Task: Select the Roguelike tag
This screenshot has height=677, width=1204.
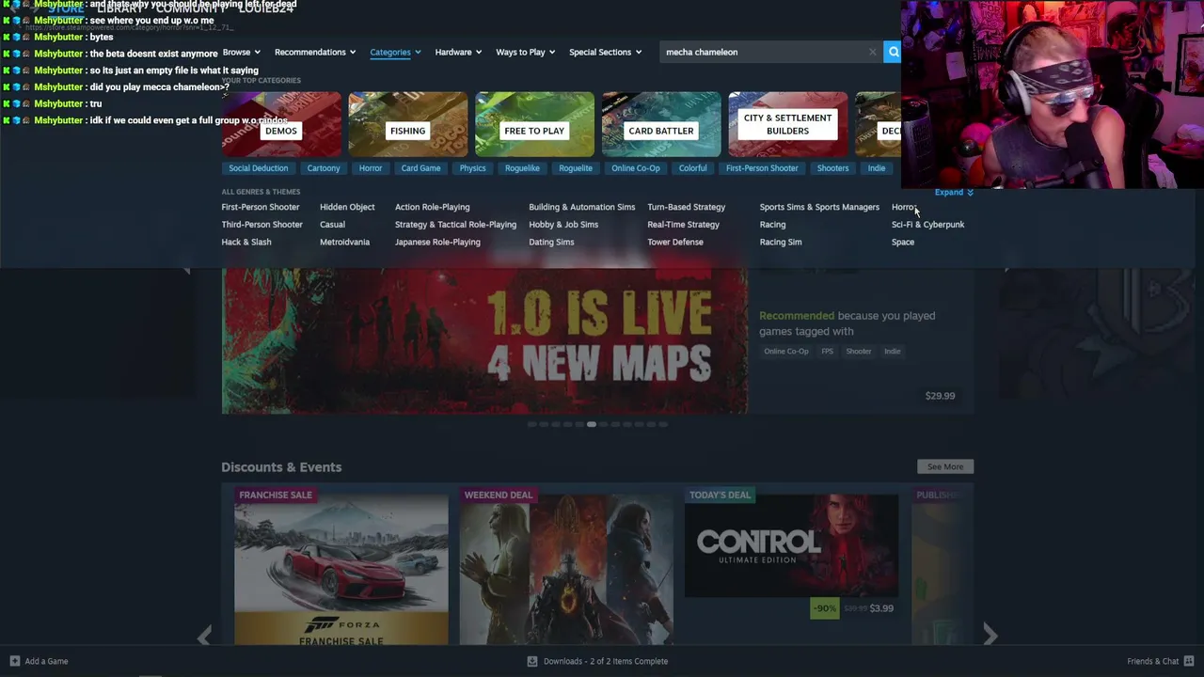Action: click(522, 168)
